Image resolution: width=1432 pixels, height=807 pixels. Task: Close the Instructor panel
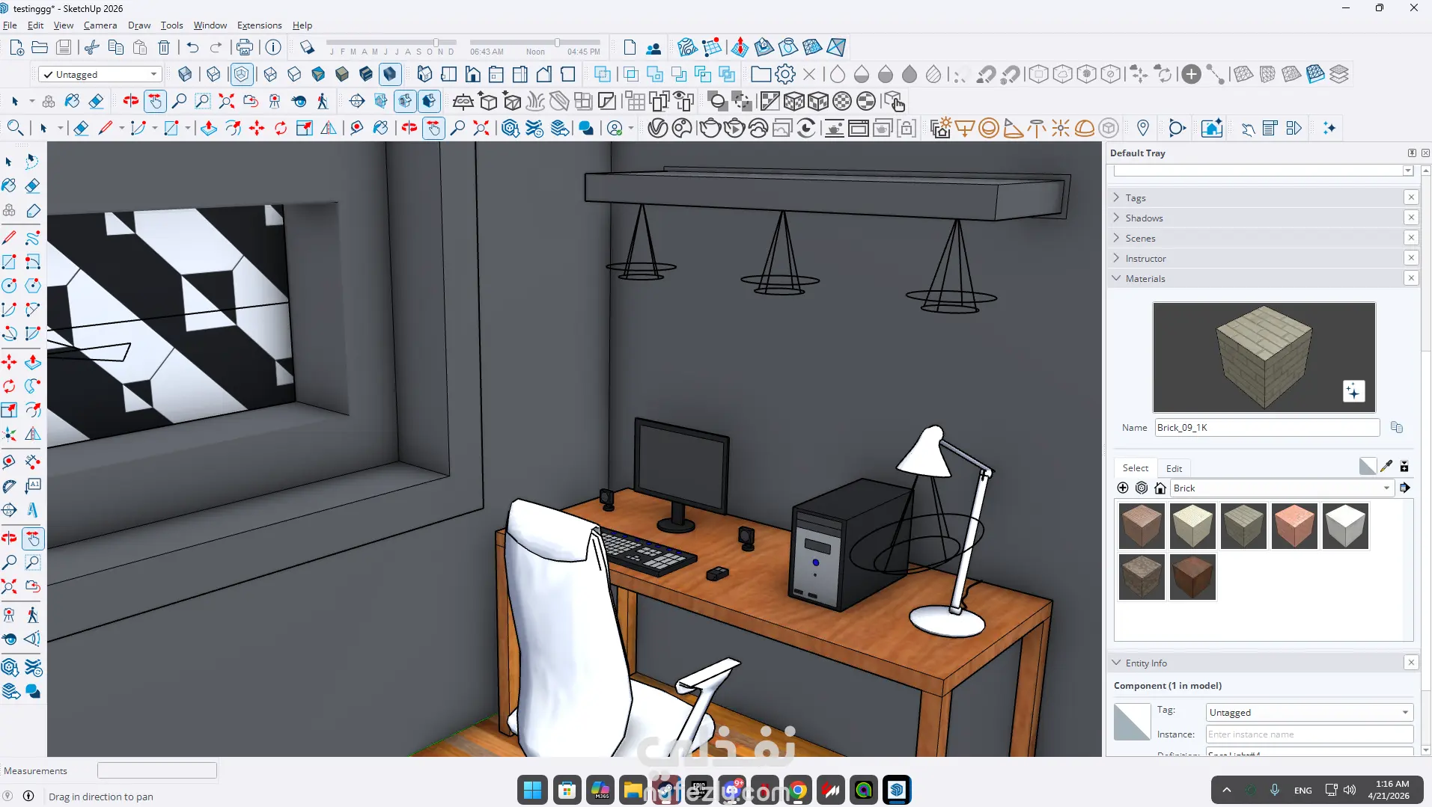coord(1411,258)
